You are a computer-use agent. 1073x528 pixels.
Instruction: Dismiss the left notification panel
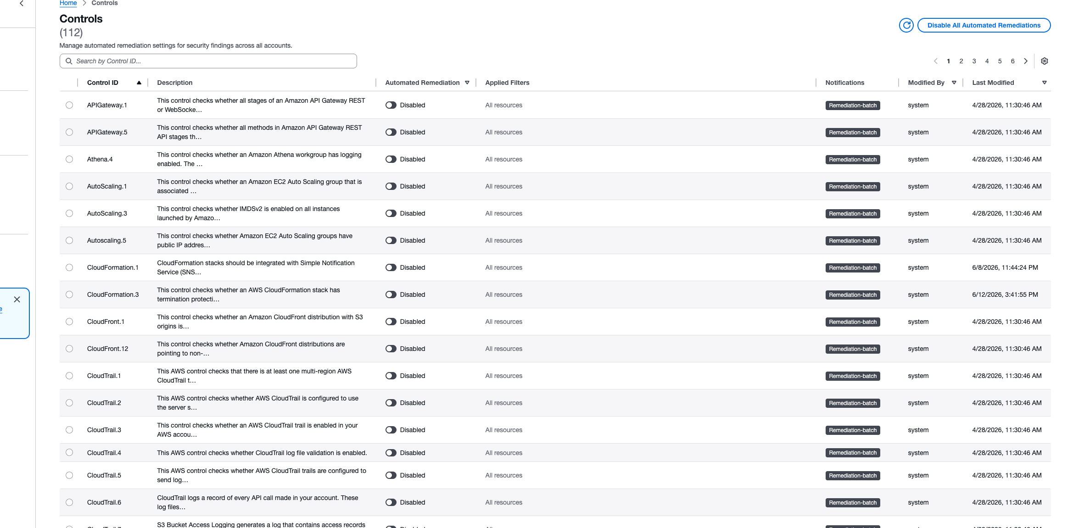click(x=17, y=300)
